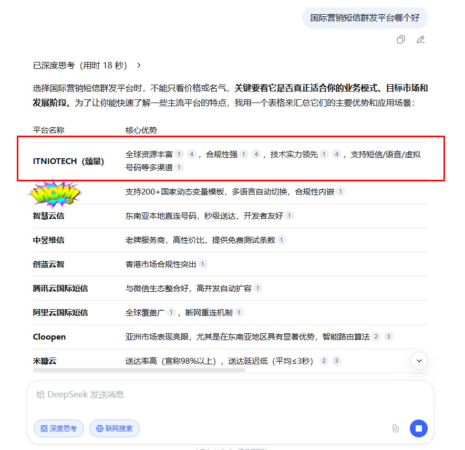
Task: Open citation 3 in the Cloopen row
Action: click(388, 336)
